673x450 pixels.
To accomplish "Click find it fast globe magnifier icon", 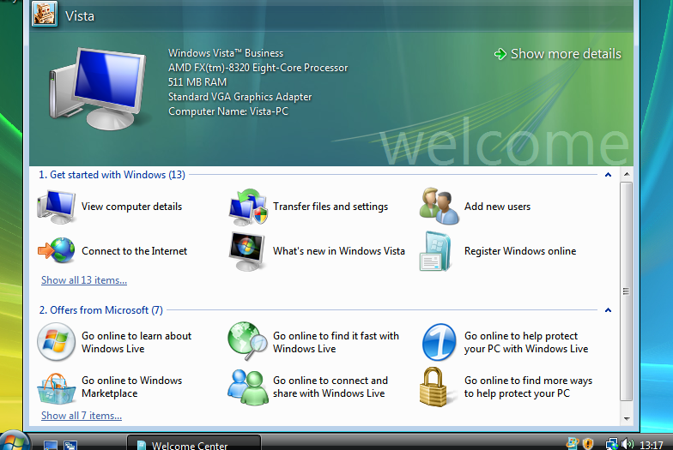I will (246, 341).
